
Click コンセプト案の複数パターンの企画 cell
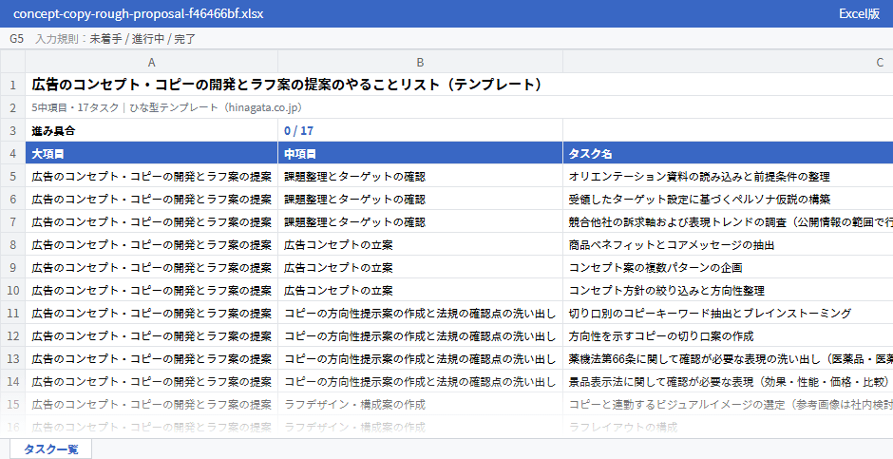pyautogui.click(x=728, y=267)
